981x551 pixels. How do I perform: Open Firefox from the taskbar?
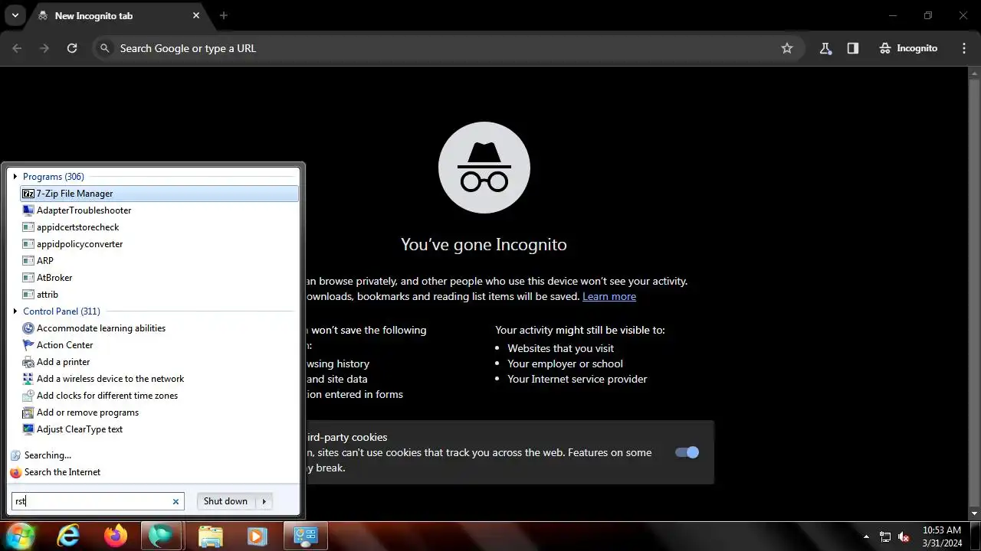tap(116, 536)
